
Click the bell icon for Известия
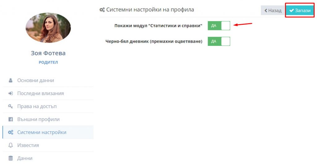[x=11, y=145]
